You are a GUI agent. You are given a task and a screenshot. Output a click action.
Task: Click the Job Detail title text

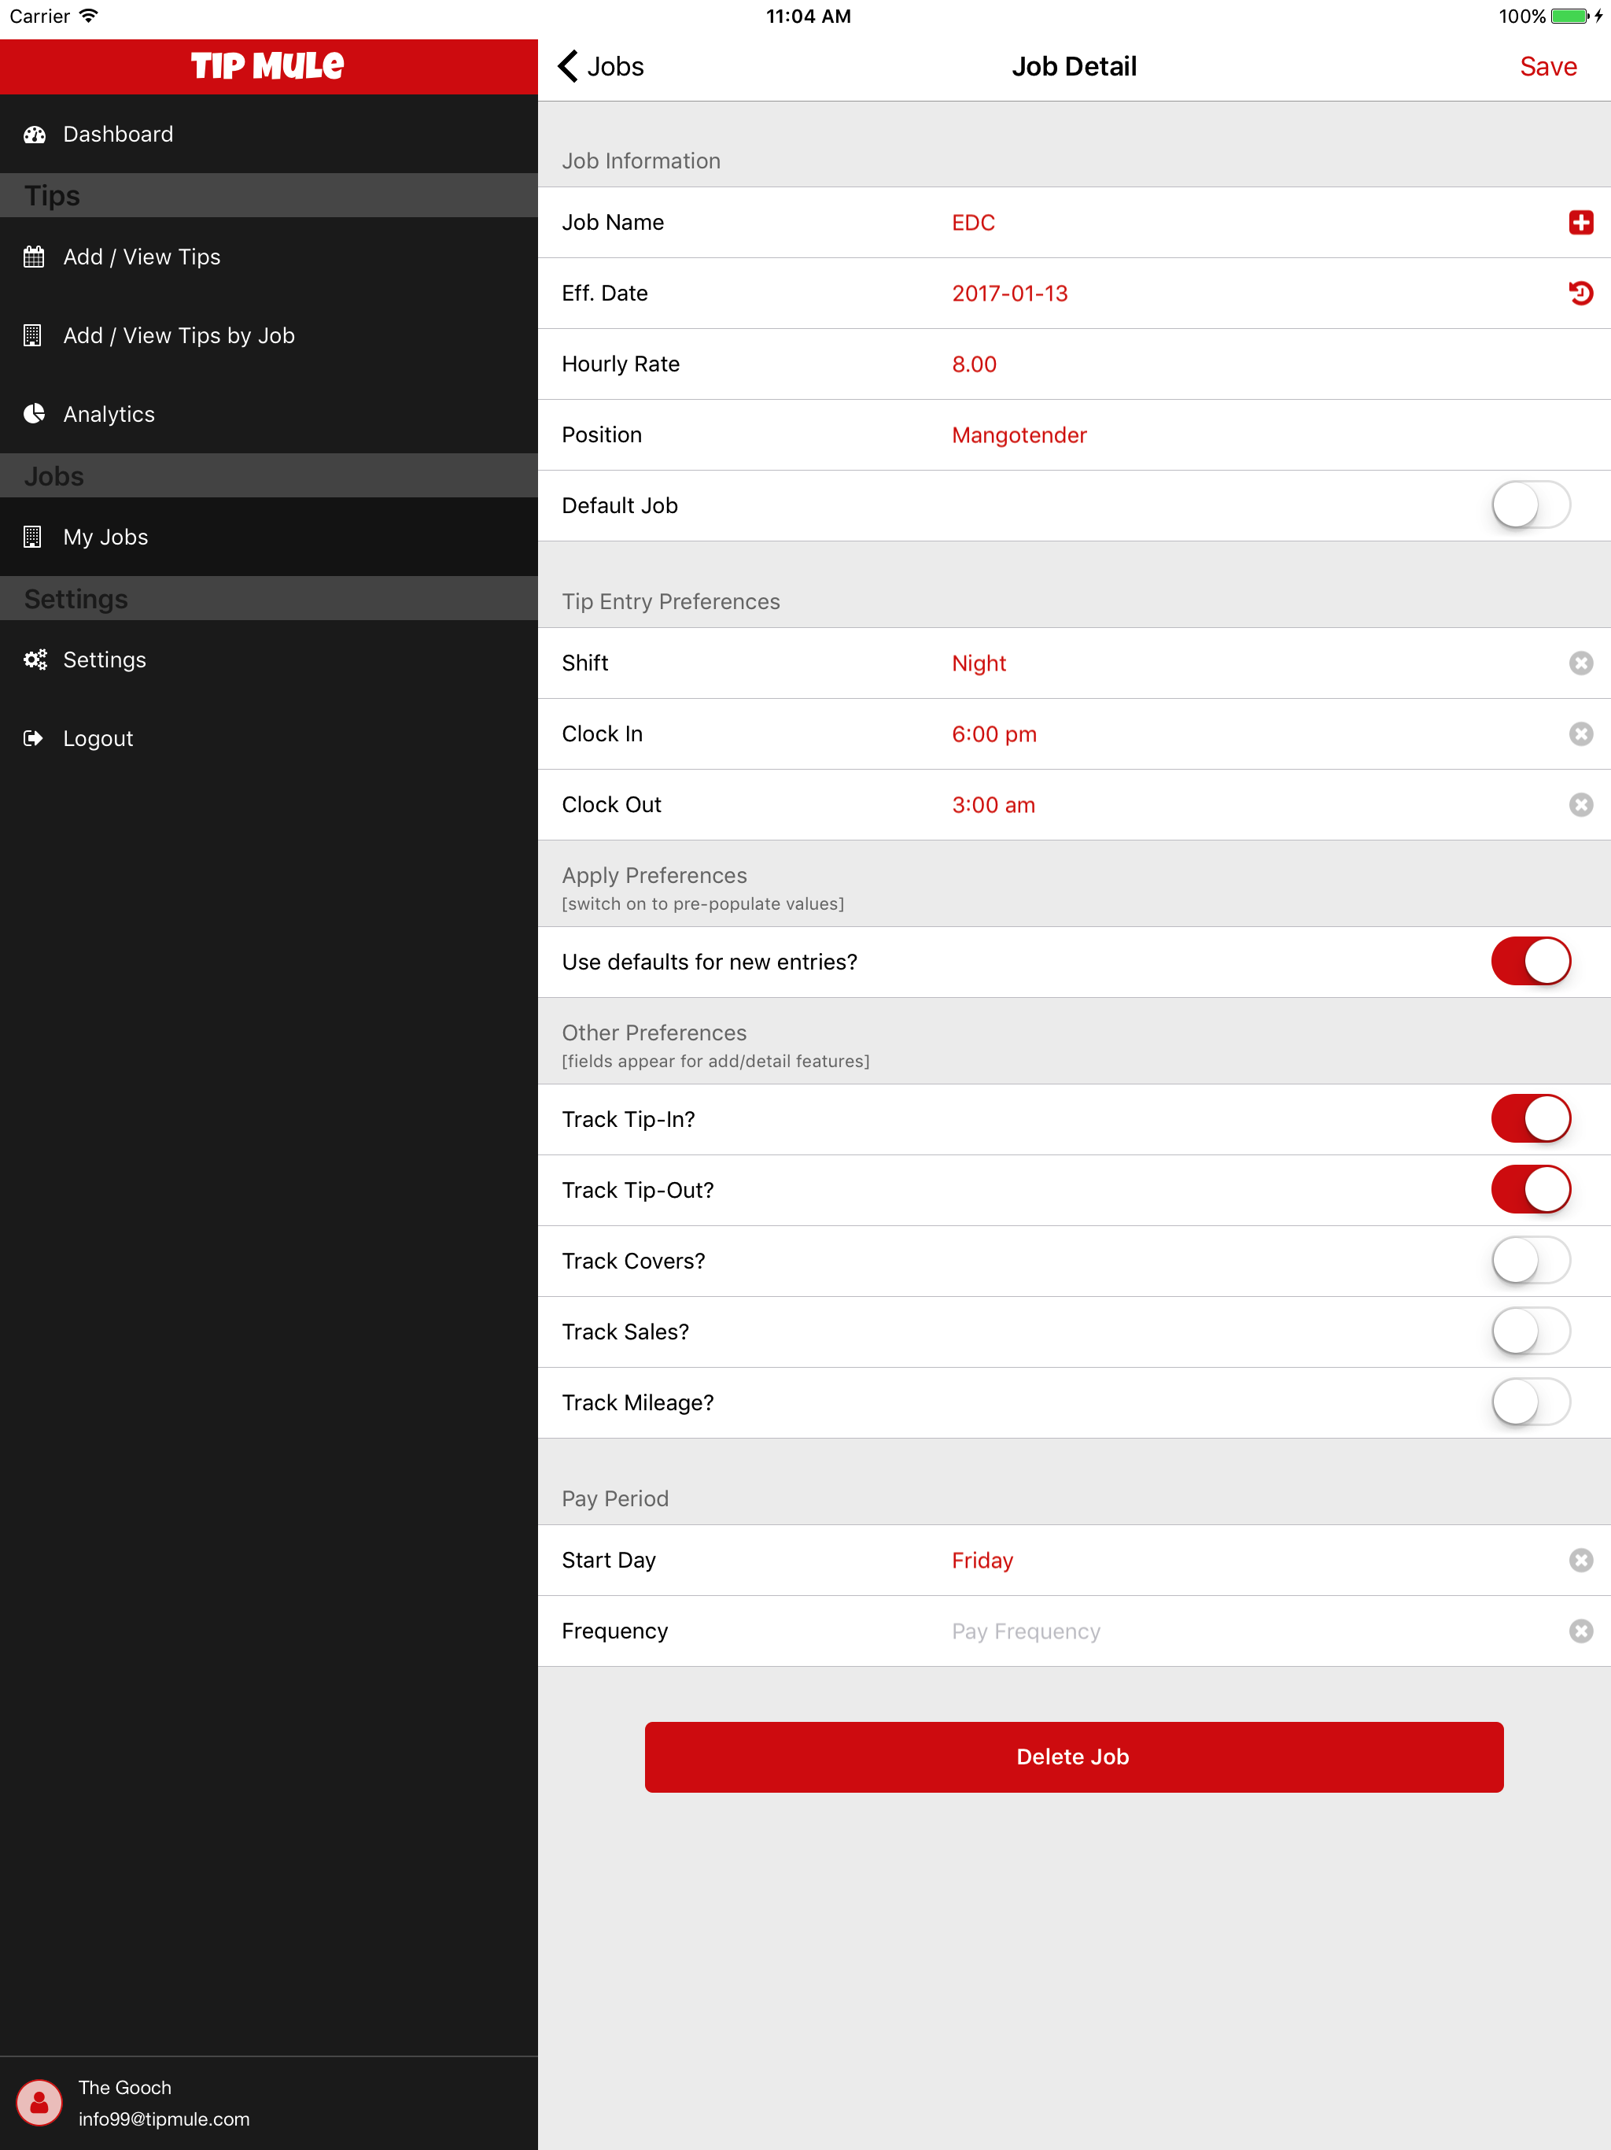point(1074,66)
